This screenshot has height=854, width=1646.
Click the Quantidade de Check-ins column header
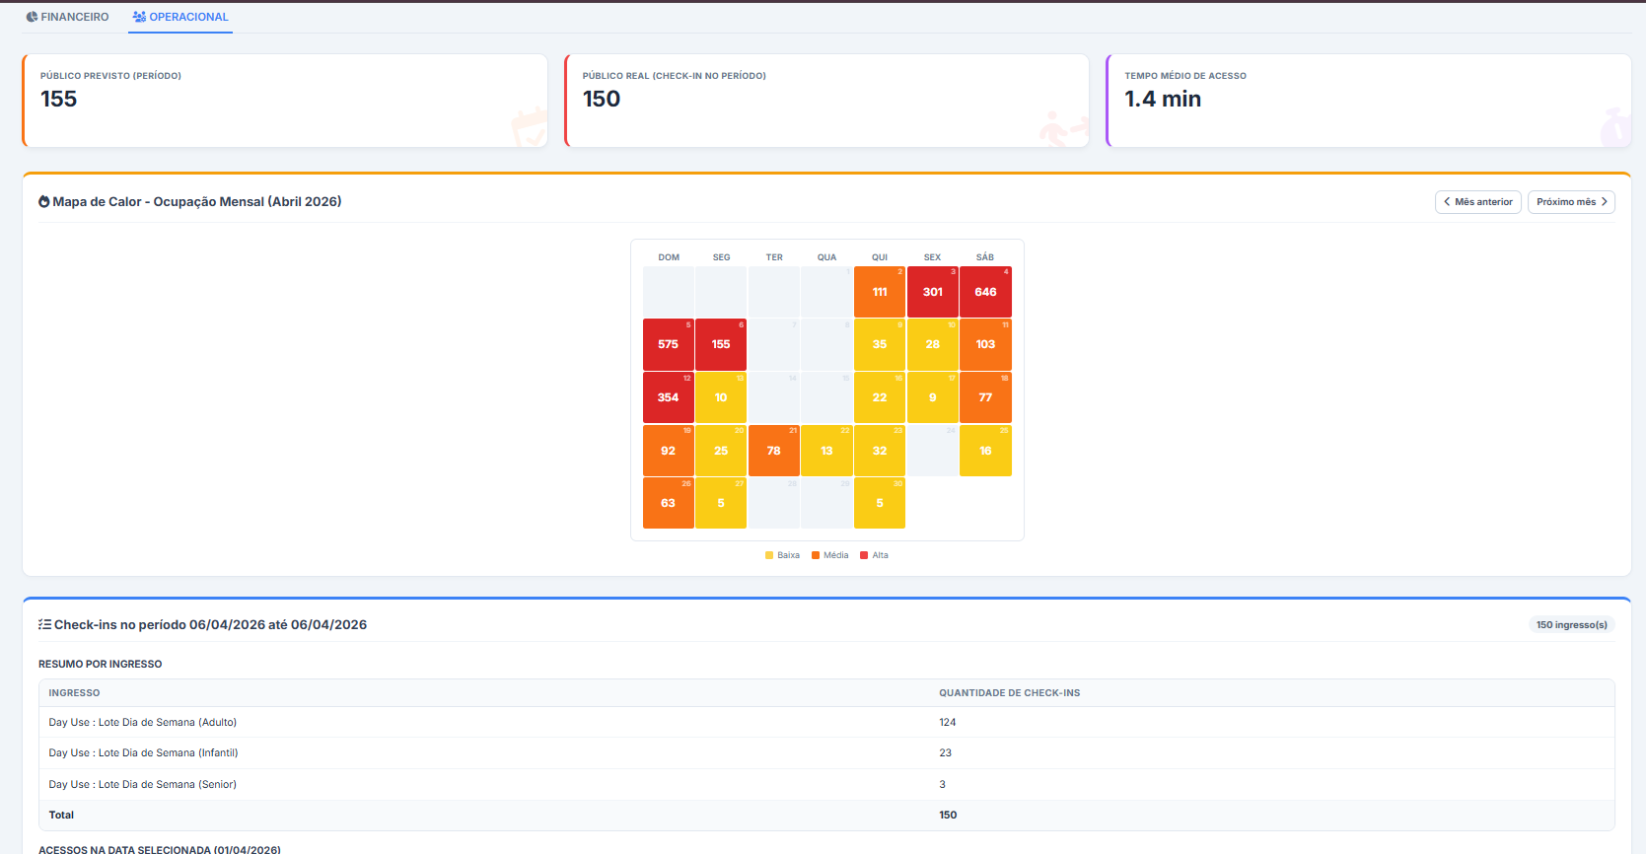[1009, 693]
